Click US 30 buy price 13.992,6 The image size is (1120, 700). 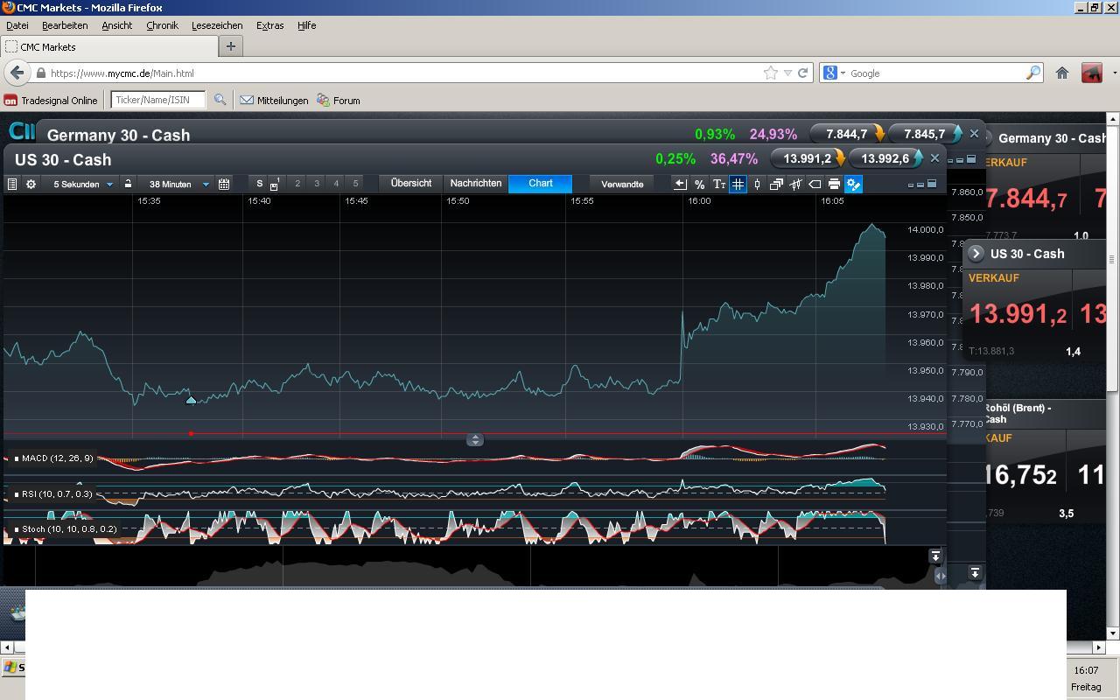click(885, 158)
